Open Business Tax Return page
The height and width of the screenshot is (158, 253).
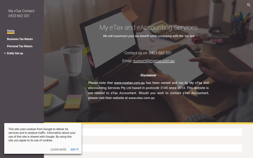pyautogui.click(x=20, y=39)
